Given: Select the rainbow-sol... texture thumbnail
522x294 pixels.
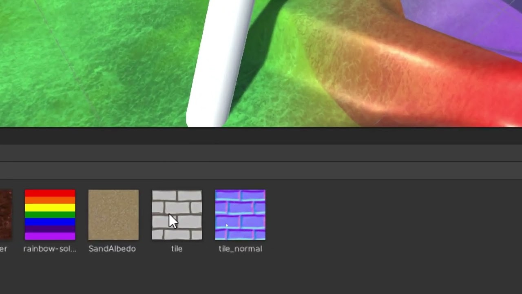Looking at the screenshot, I should coord(50,215).
